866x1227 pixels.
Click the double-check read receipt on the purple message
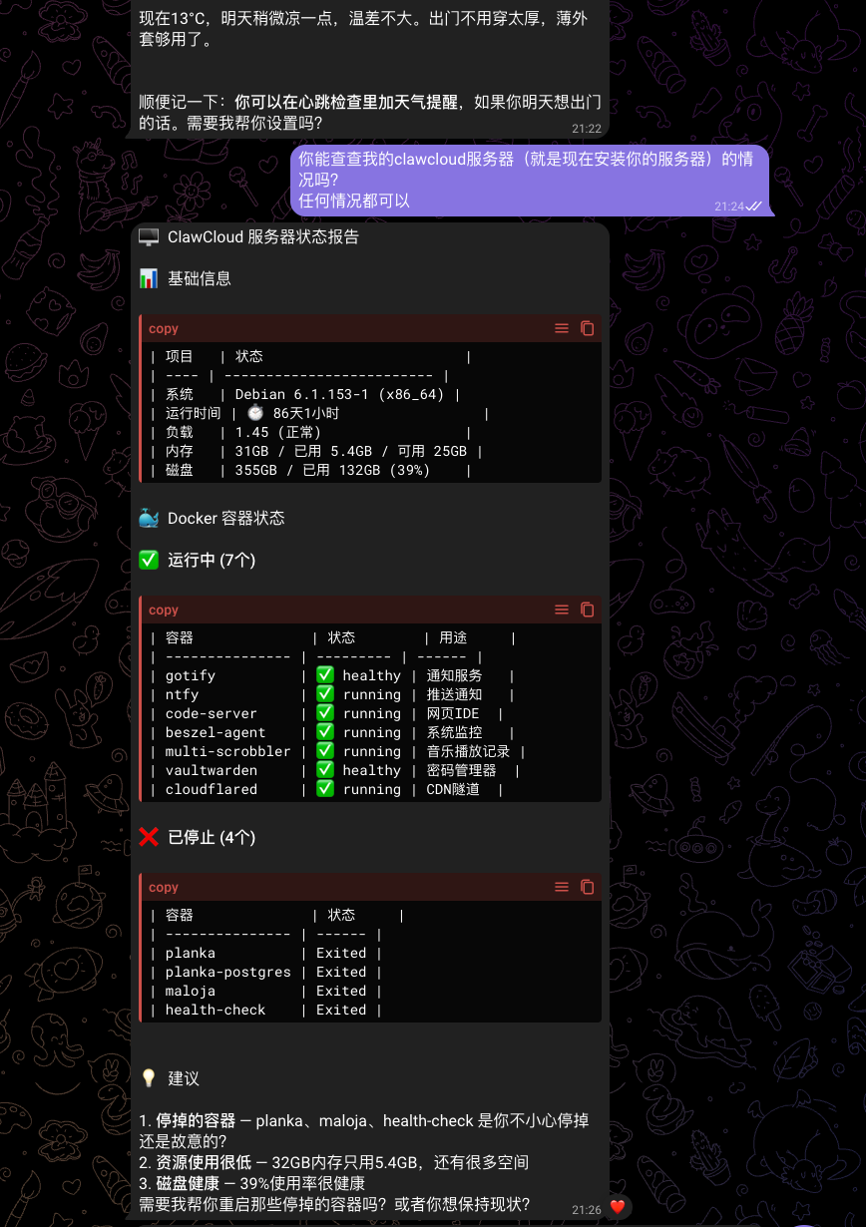pyautogui.click(x=754, y=205)
